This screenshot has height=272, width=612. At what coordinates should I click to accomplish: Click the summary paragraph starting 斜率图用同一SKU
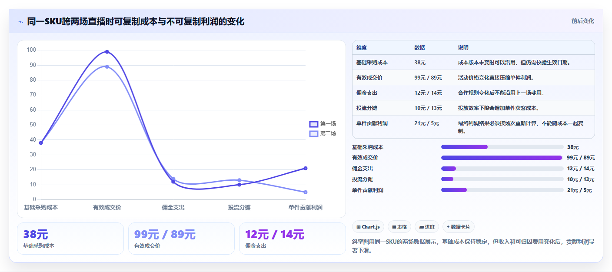[x=473, y=245]
